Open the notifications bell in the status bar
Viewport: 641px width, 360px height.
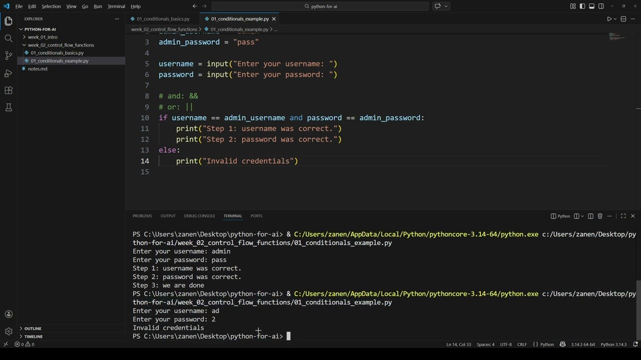[635, 344]
